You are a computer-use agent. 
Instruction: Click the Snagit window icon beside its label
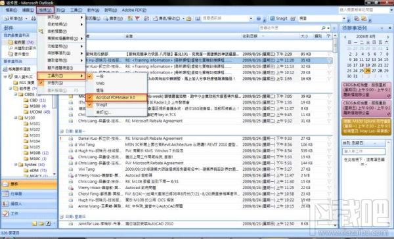point(293,18)
